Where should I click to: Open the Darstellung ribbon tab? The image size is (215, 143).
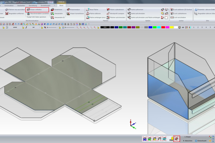[33, 6]
